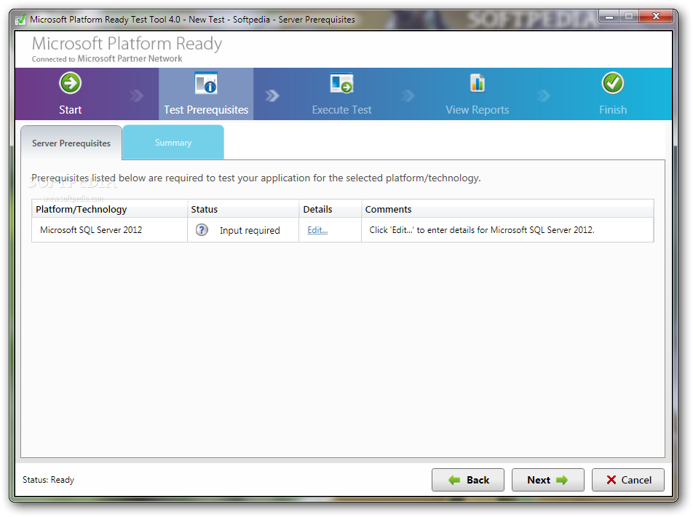This screenshot has height=517, width=693.
Task: Select the View Reports step label
Action: pos(478,110)
